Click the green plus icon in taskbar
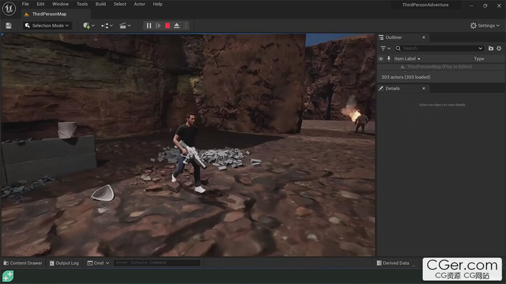Viewport: 506px width, 284px height. [x=8, y=277]
